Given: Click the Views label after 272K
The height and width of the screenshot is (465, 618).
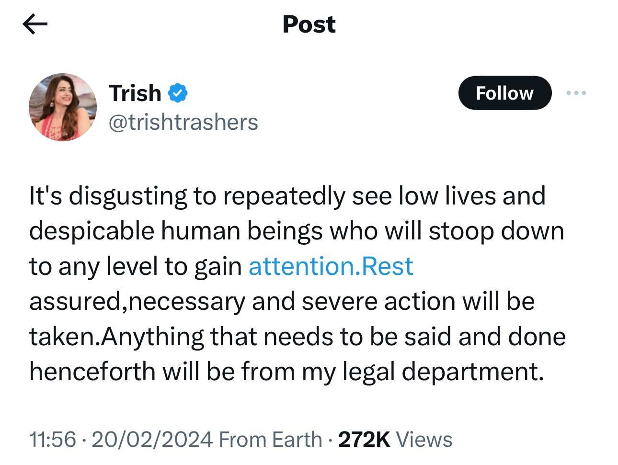Looking at the screenshot, I should [x=424, y=439].
